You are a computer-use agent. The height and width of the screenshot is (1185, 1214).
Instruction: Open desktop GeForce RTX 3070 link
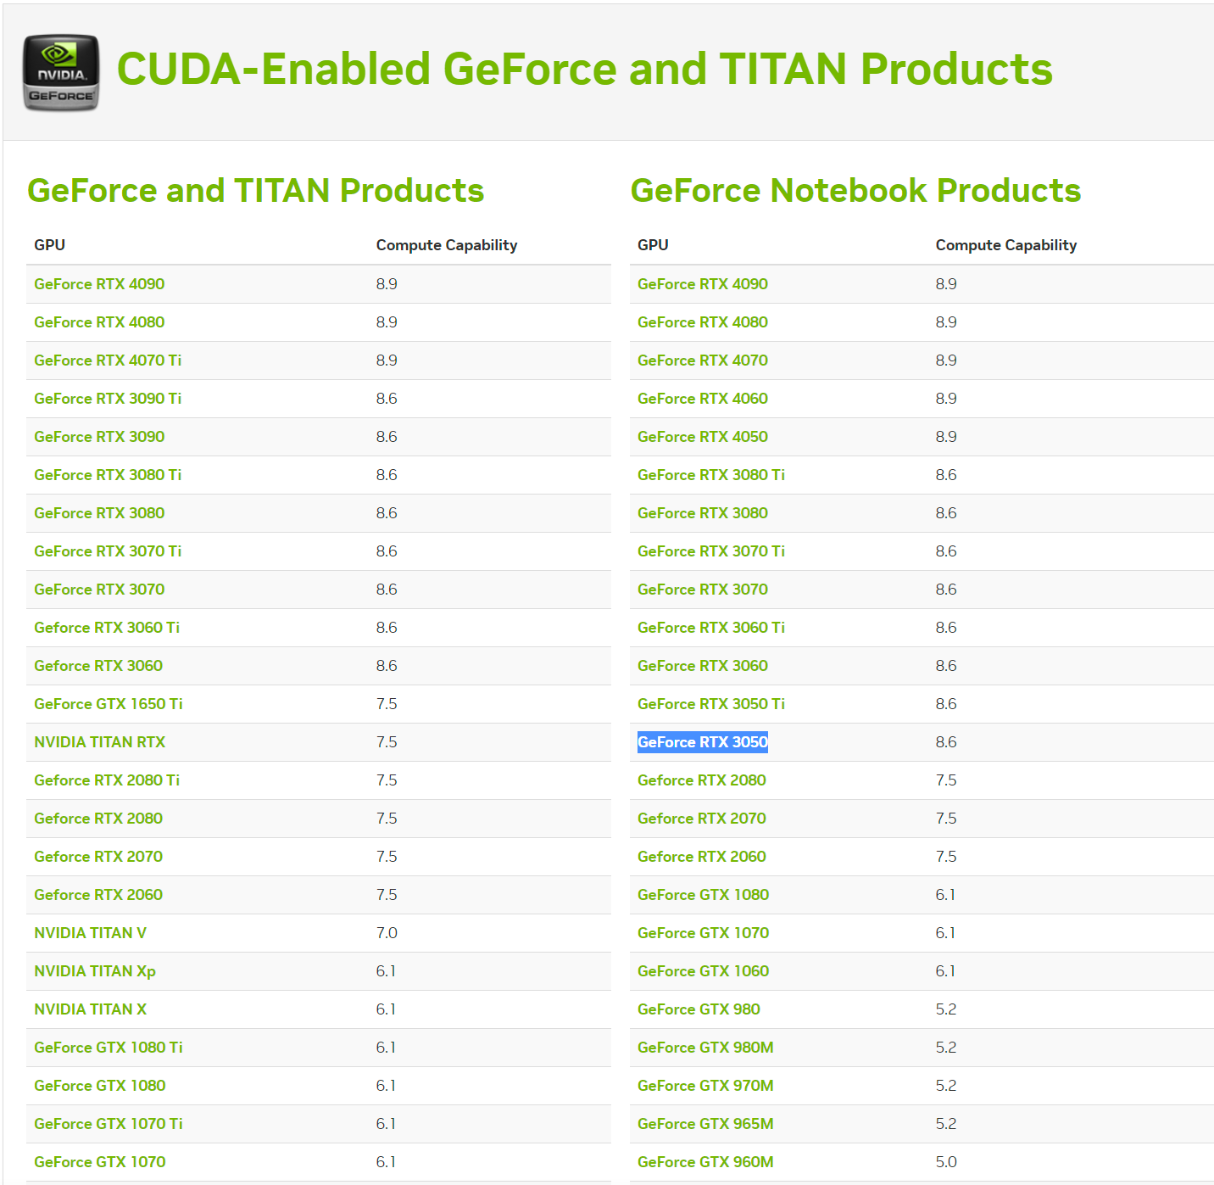pos(99,590)
